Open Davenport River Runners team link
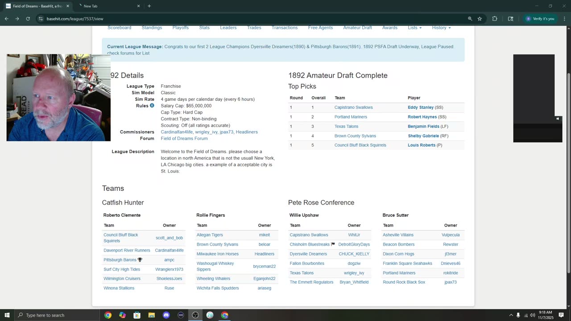 pos(127,251)
